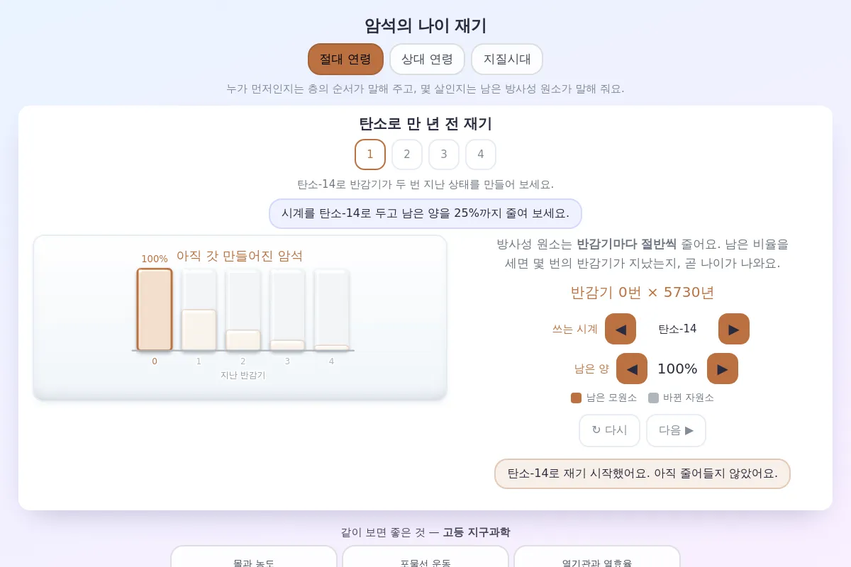Decrease 남은 양 with the left arrow
This screenshot has height=567, width=851.
pyautogui.click(x=632, y=369)
